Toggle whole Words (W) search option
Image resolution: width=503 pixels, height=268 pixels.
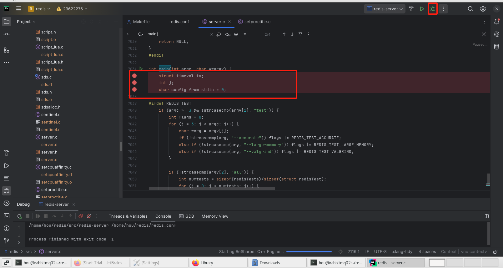click(236, 34)
